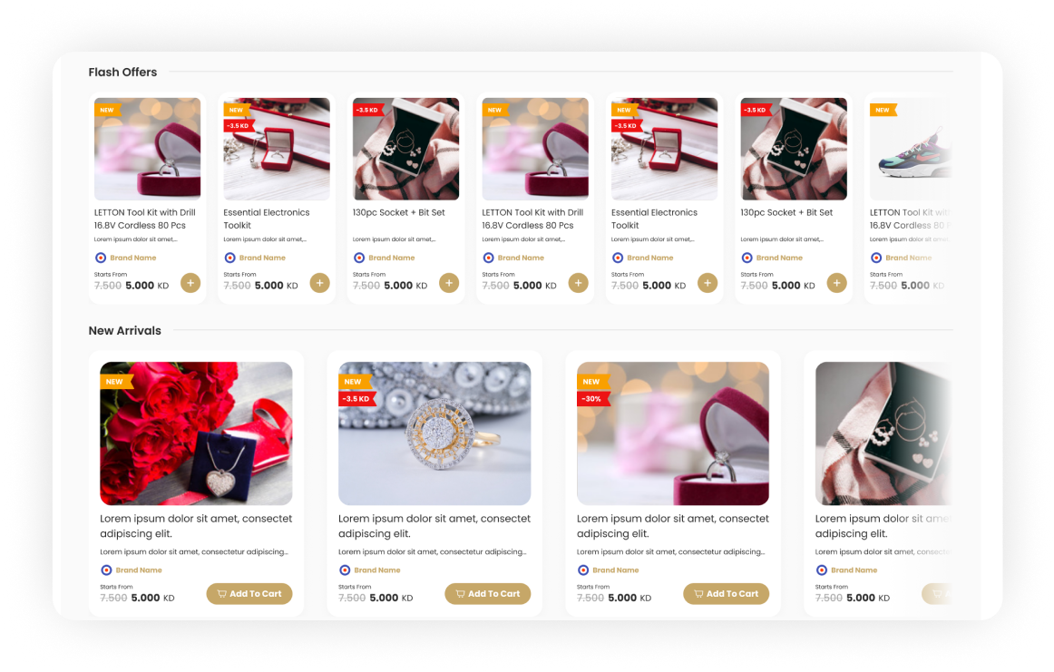
Task: Click the -30% discount badge
Action: (592, 398)
